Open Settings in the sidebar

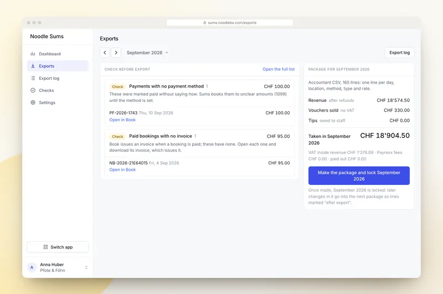click(x=58, y=102)
